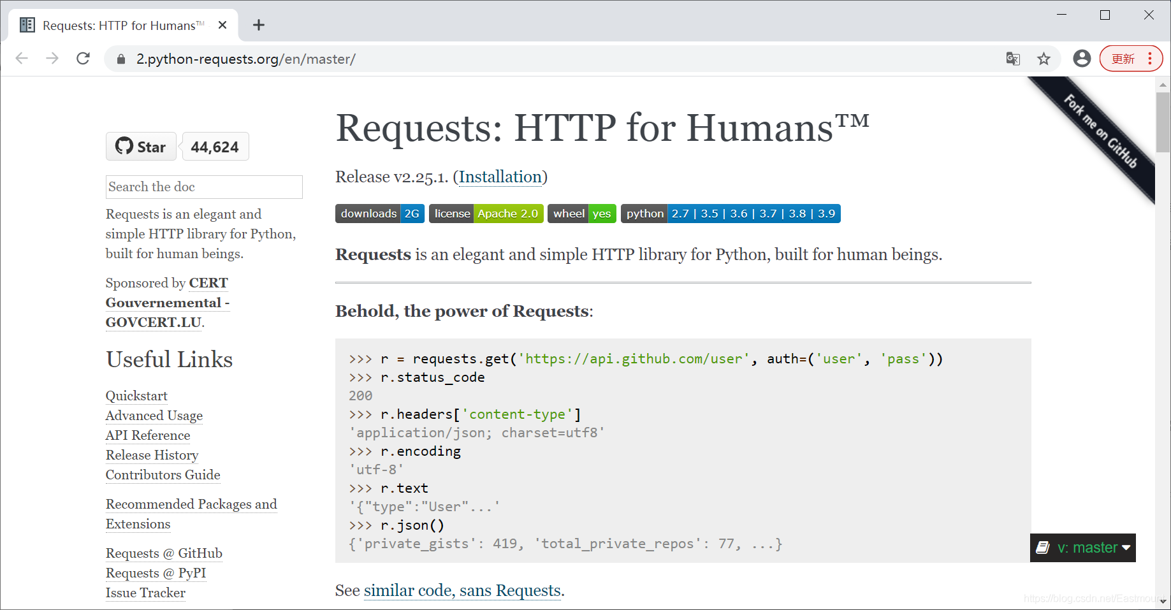Click the browser back arrow
Image resolution: width=1171 pixels, height=610 pixels.
point(22,59)
